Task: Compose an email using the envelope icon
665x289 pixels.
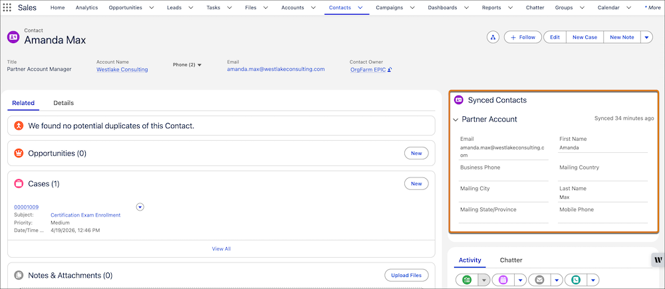Action: 539,280
